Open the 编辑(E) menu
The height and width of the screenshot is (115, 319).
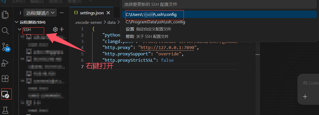(37, 2)
